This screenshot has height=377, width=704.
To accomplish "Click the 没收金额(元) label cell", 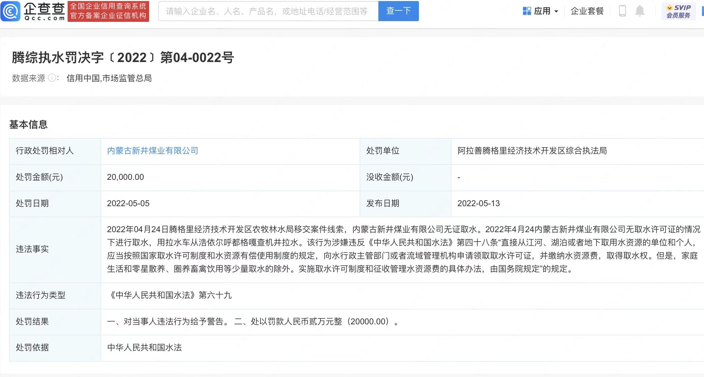I will pyautogui.click(x=405, y=177).
